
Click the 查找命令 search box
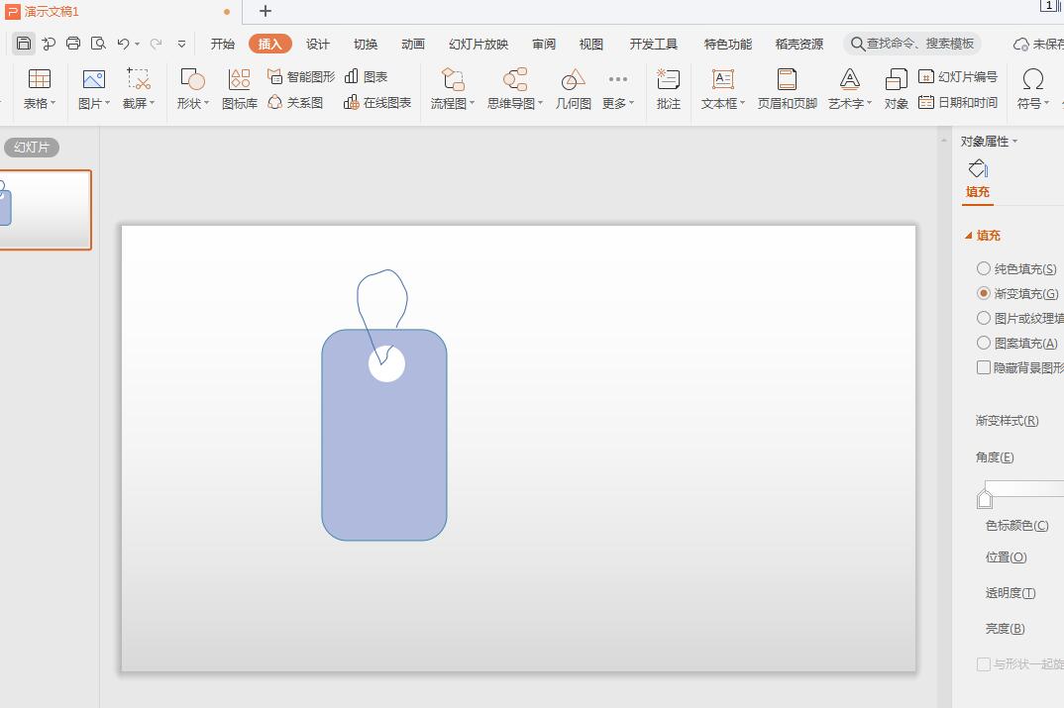pos(912,44)
